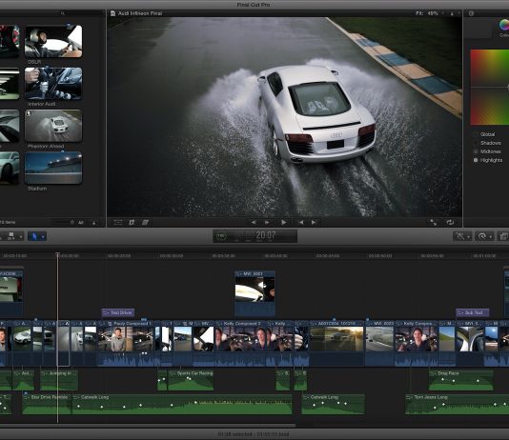Image resolution: width=509 pixels, height=440 pixels.
Task: Click the search magnifier icon in browser
Action: pyautogui.click(x=63, y=13)
